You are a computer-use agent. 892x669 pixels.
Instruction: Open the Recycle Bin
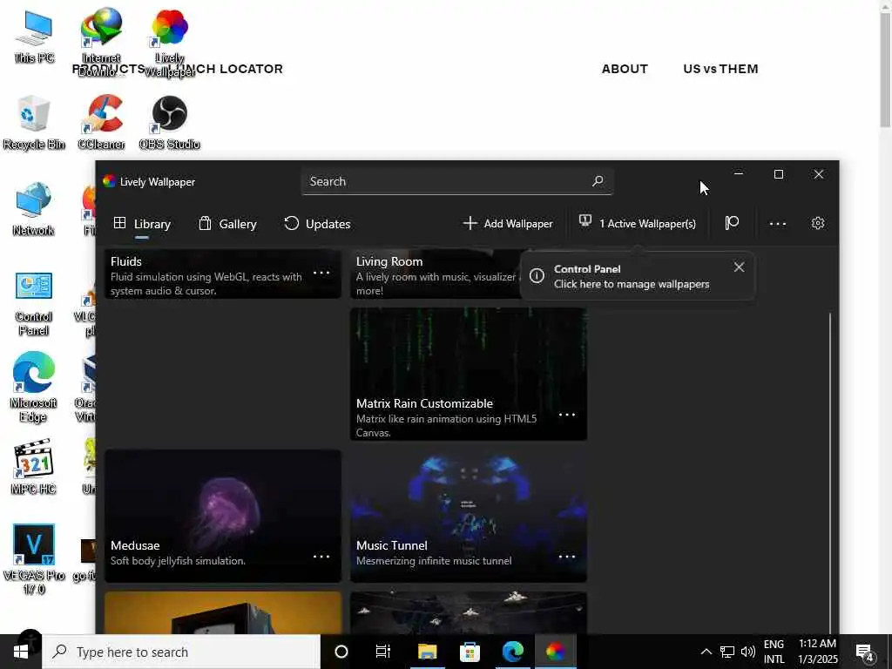coord(34,122)
